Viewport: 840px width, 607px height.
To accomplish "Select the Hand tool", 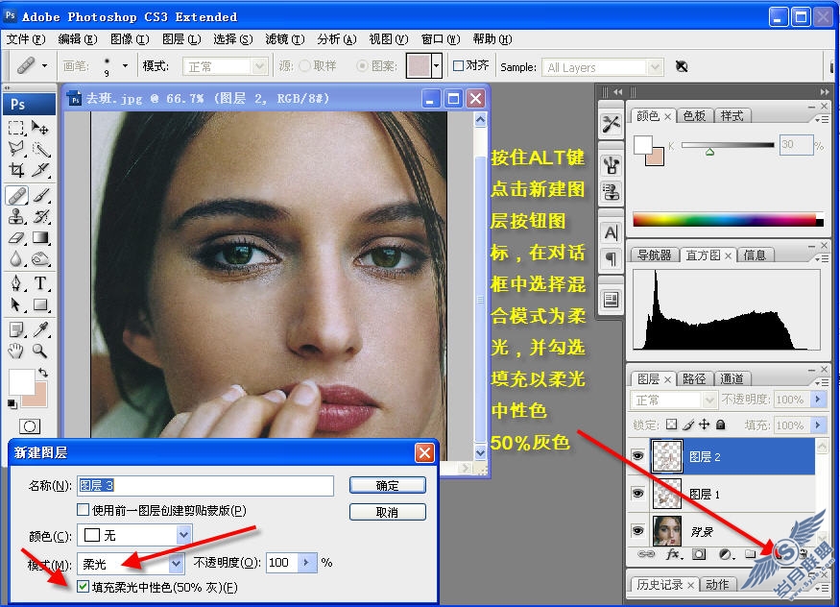I will point(16,351).
